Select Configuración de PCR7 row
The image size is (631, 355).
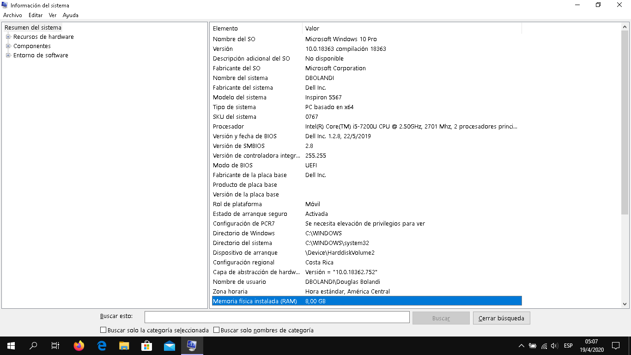(x=367, y=224)
